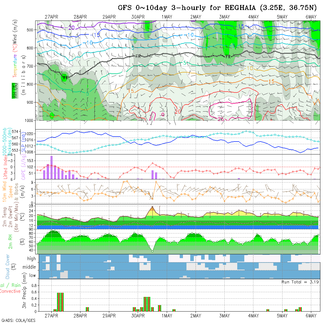Click the 0.6 precipitation tick value
The image size is (323, 323).
click(34, 292)
